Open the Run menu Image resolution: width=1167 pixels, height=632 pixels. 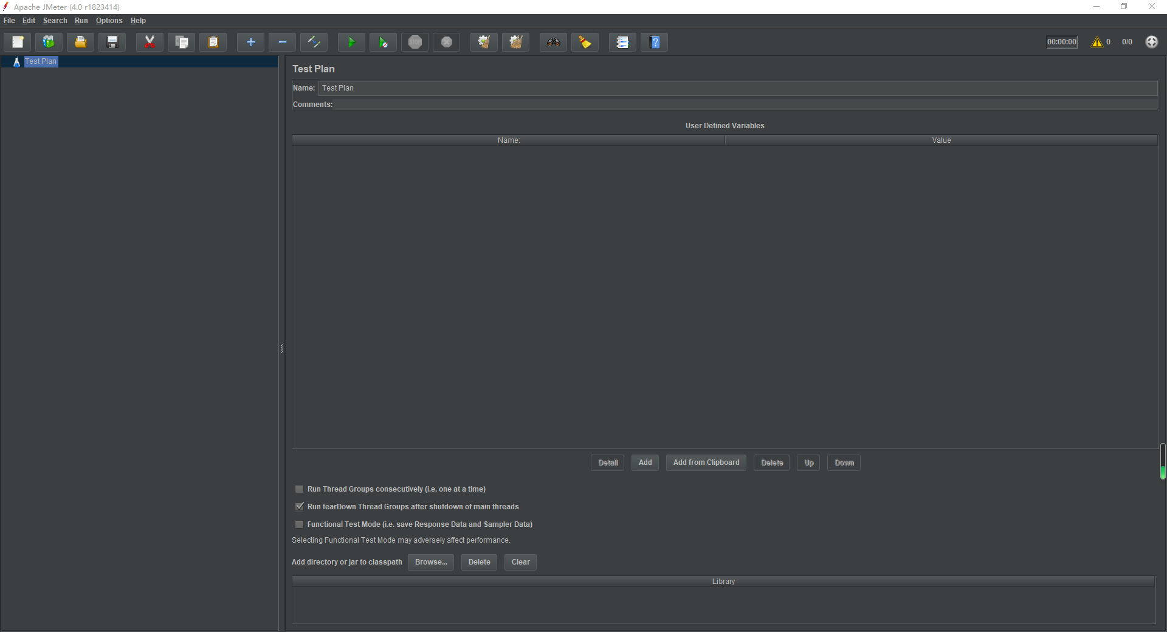coord(81,21)
